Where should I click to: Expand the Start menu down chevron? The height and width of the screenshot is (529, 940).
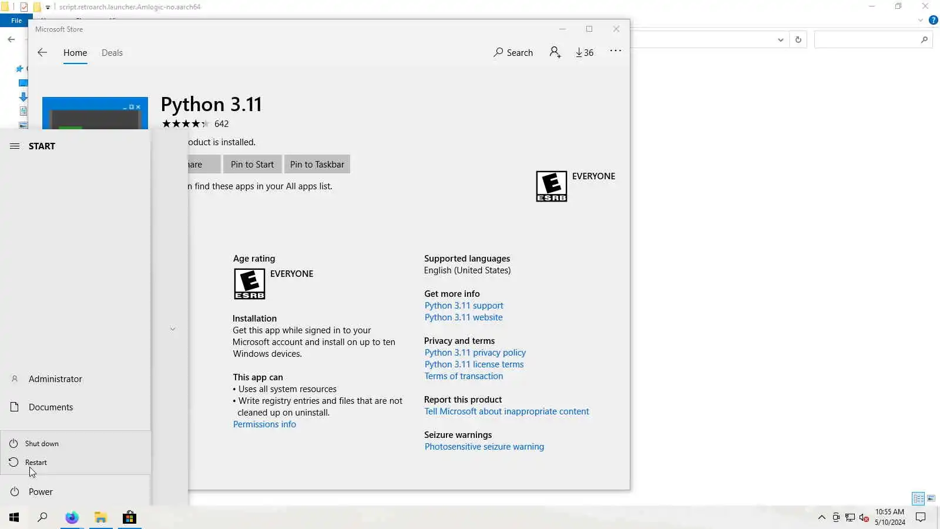coord(173,329)
